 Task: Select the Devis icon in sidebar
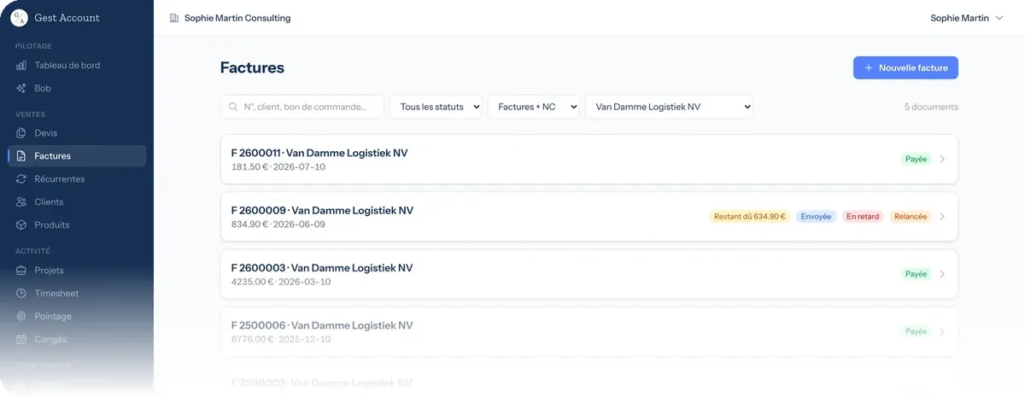pyautogui.click(x=21, y=133)
